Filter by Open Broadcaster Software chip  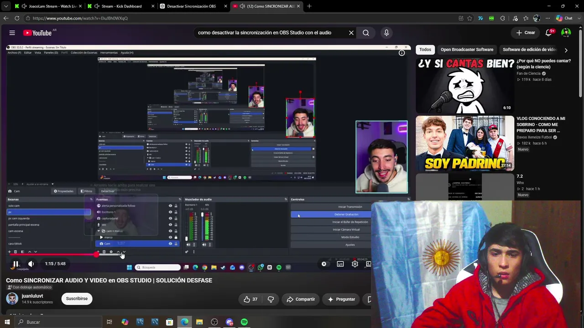tap(467, 50)
